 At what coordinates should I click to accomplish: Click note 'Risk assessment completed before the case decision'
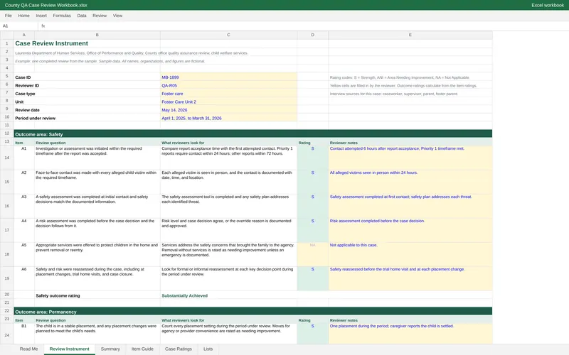tap(410, 230)
